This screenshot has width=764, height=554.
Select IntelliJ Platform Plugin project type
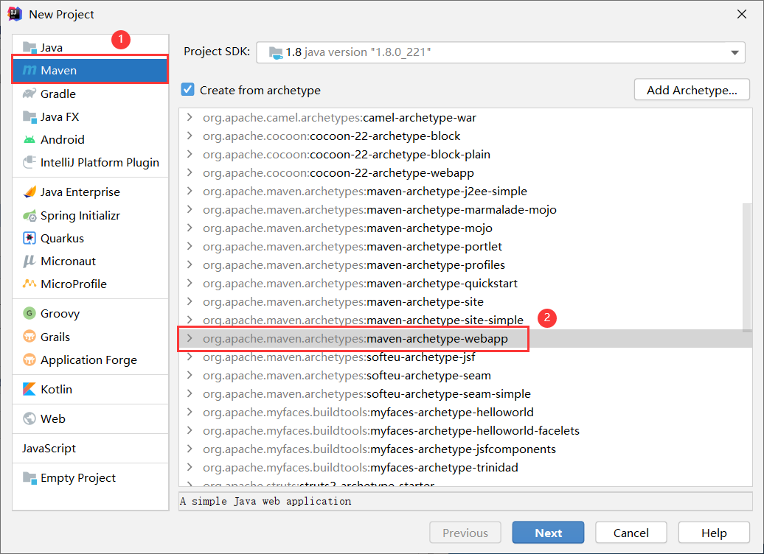[91, 162]
